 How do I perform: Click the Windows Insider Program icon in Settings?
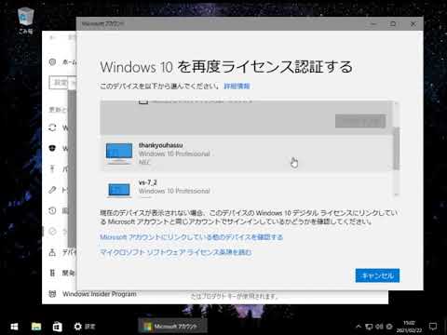(52, 294)
